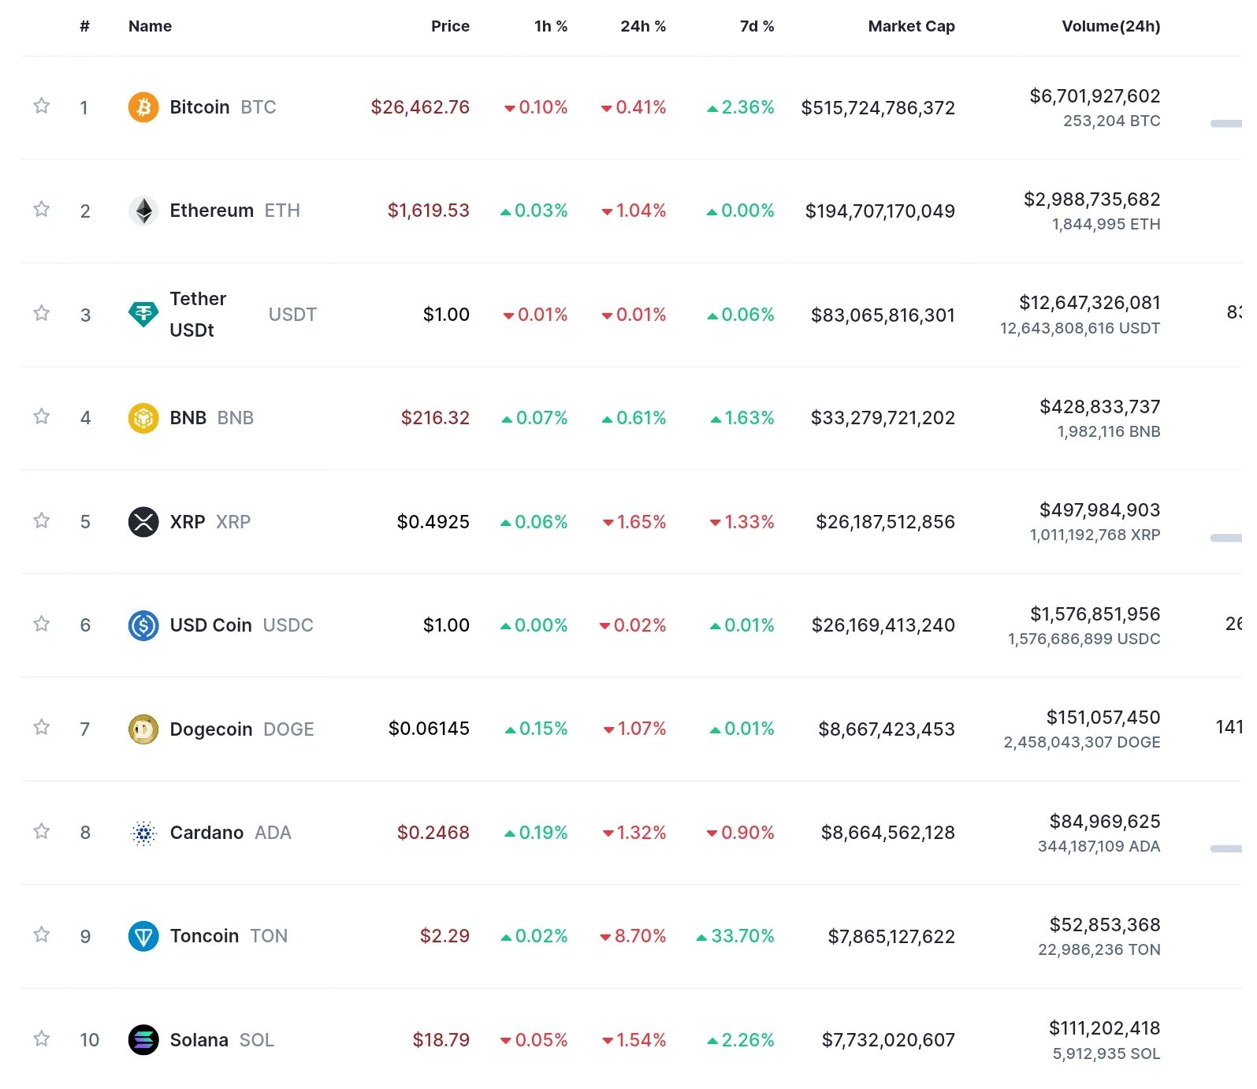1257x1089 pixels.
Task: Sort by Name column header
Action: 150,26
